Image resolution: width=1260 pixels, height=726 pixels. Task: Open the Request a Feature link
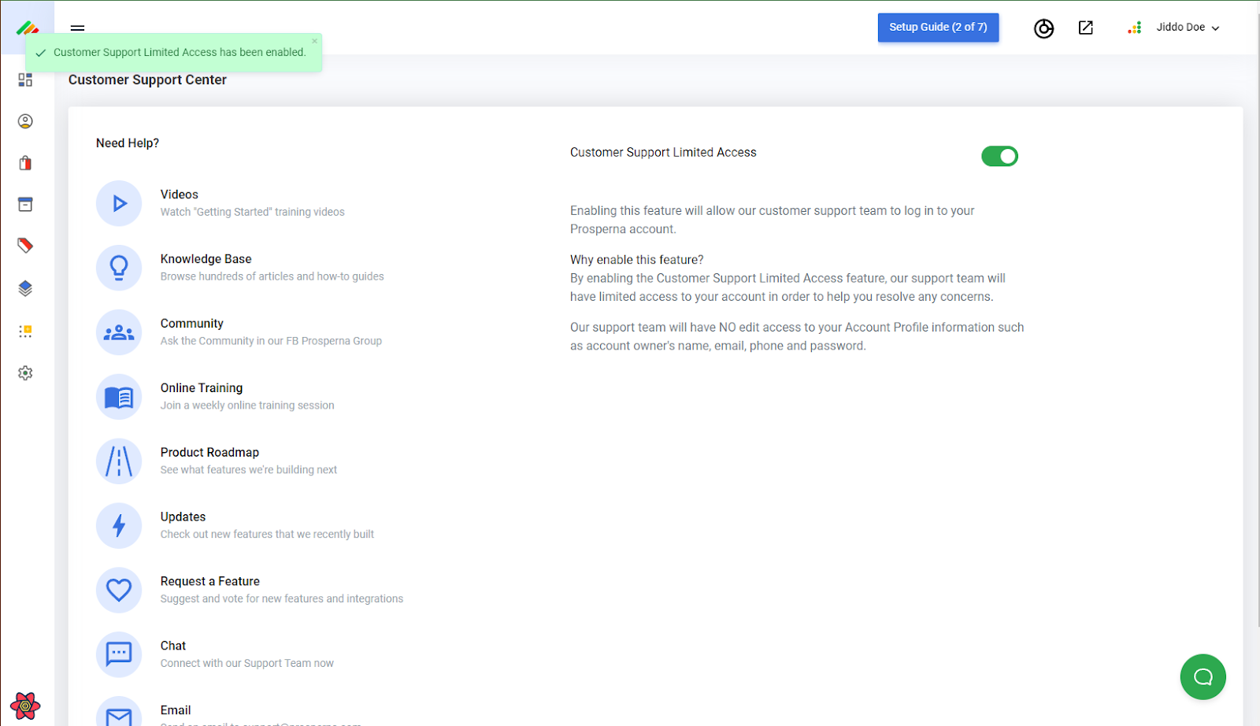tap(210, 582)
